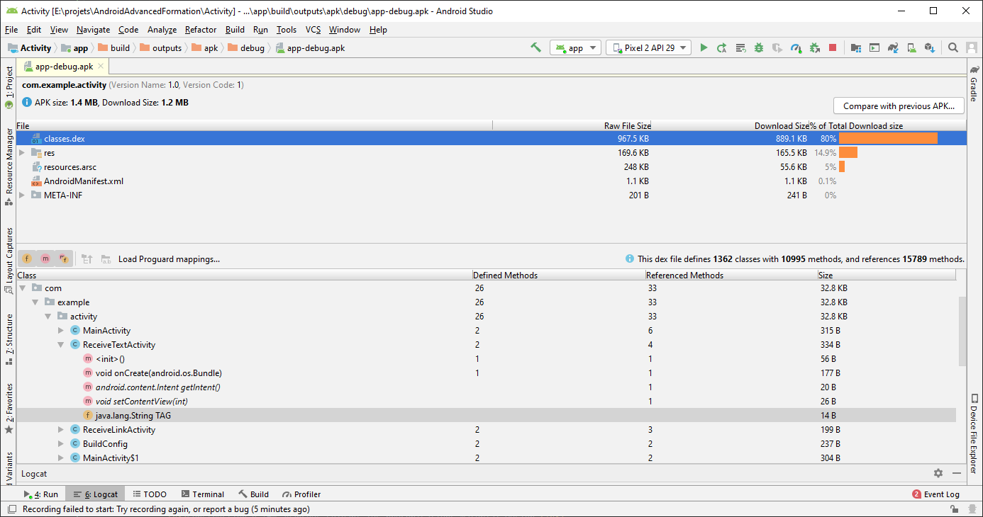
Task: Launch the Profiler gauge icon in the toolbar
Action: [796, 47]
